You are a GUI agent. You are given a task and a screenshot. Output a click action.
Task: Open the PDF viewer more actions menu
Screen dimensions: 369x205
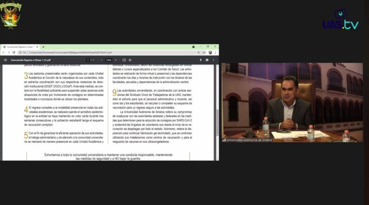(214, 60)
